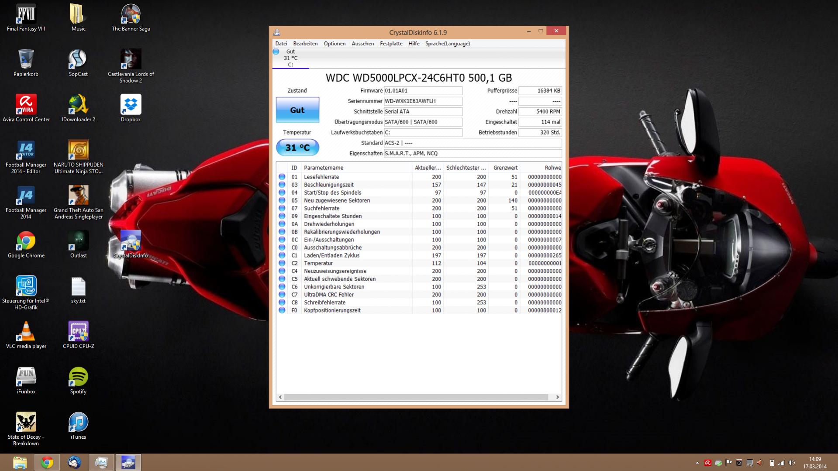Screen dimensions: 838x471
Task: Open Steuerung für Intel HD-Grafik icon
Action: pos(26,292)
